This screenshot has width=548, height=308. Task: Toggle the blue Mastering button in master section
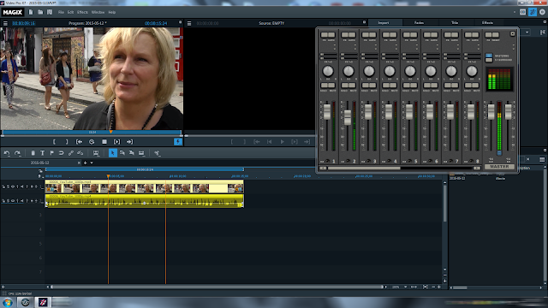tap(489, 56)
